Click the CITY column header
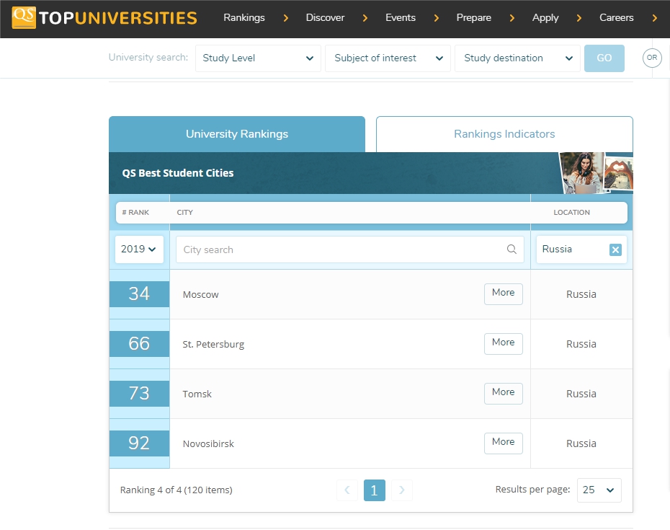Screen dimensions: 670x530 click(x=185, y=212)
